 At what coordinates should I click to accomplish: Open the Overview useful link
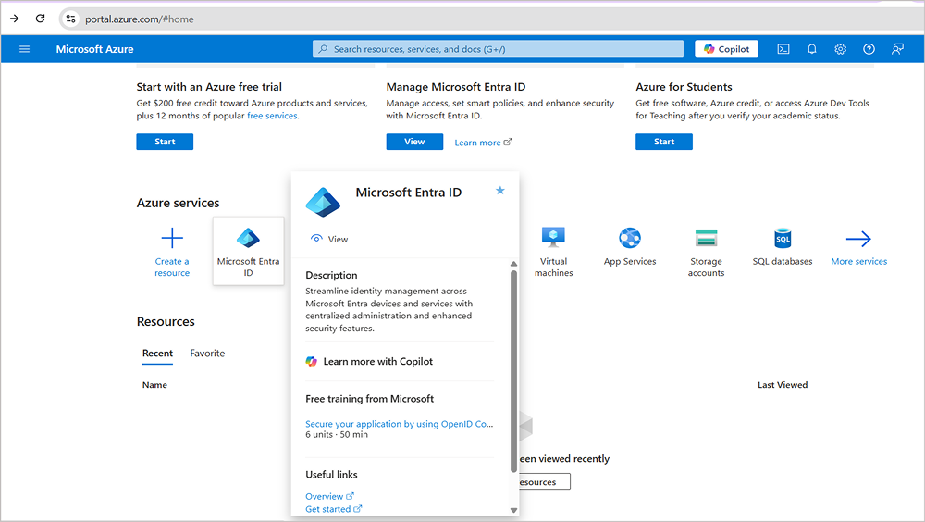(x=329, y=497)
